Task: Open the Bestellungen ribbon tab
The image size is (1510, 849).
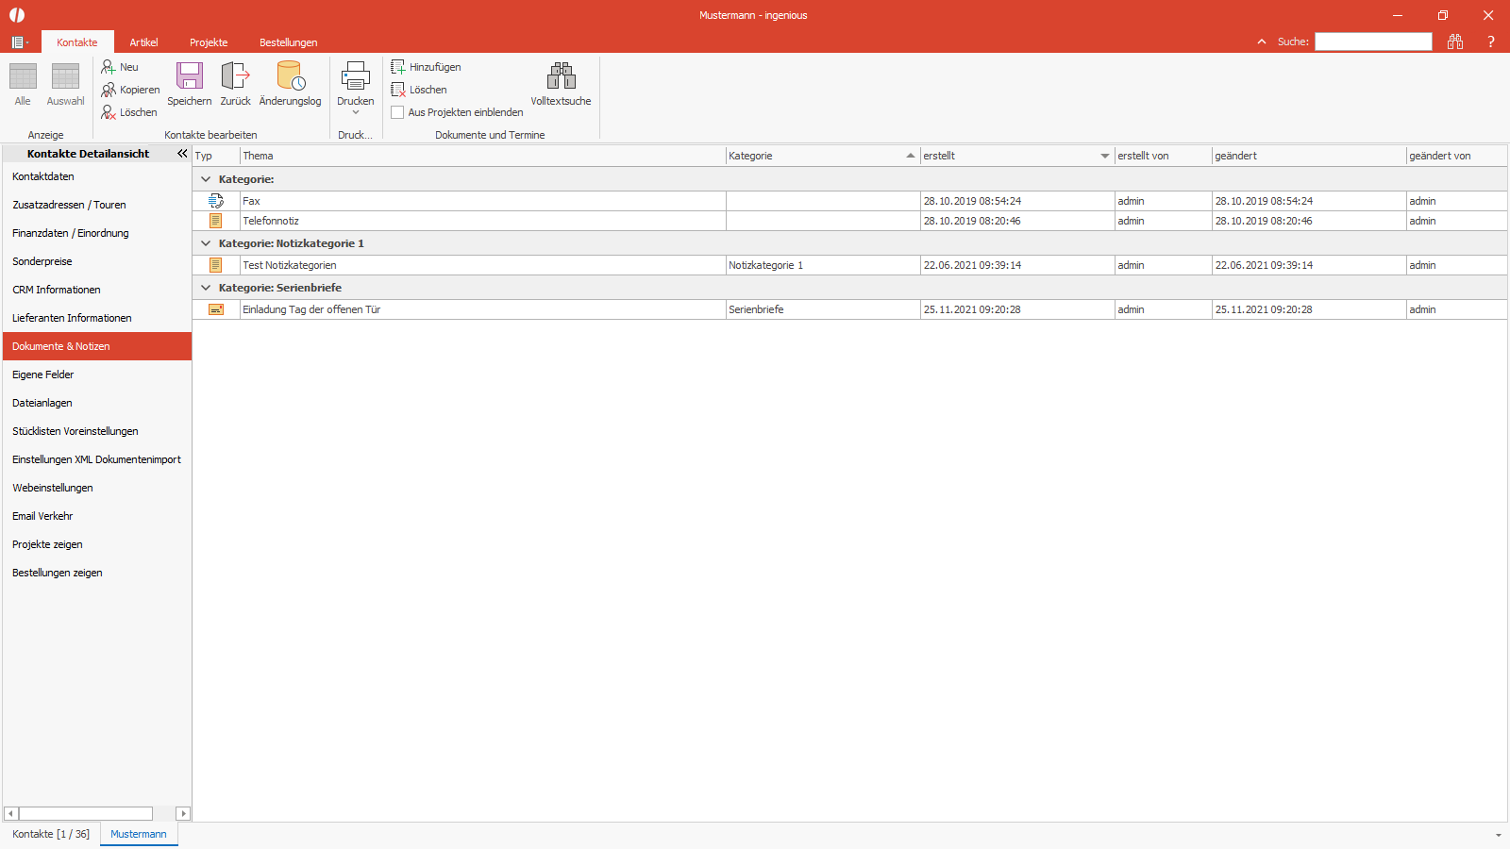Action: point(289,42)
